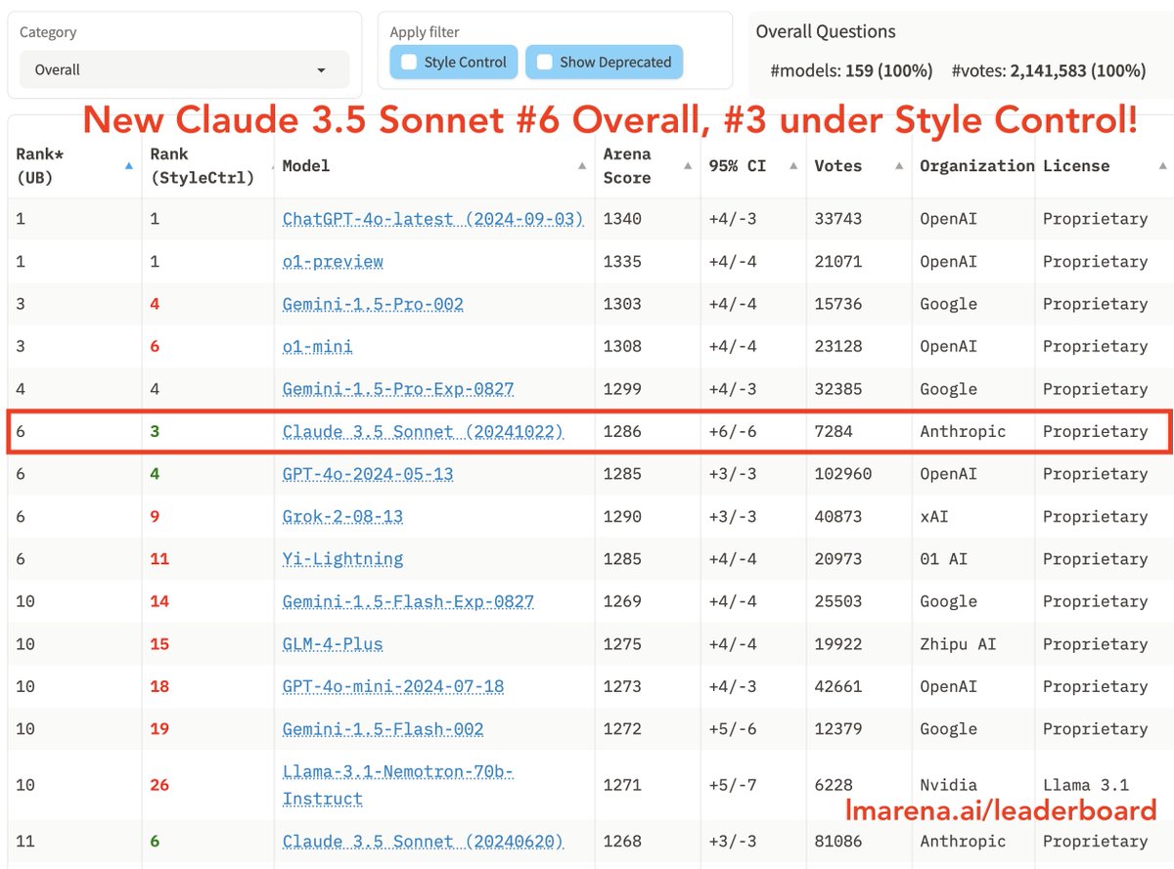Click the Zhipu AI organization cell
This screenshot has width=1174, height=869.
959,644
